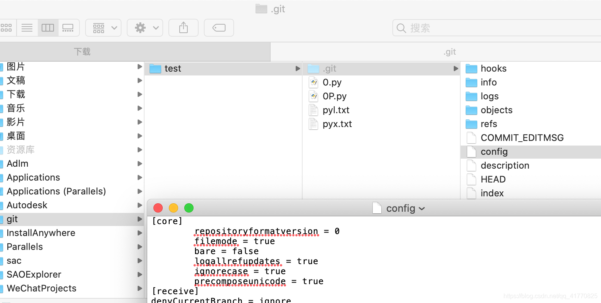This screenshot has width=601, height=303.
Task: Select the WeChatProjects folder
Action: pos(72,288)
